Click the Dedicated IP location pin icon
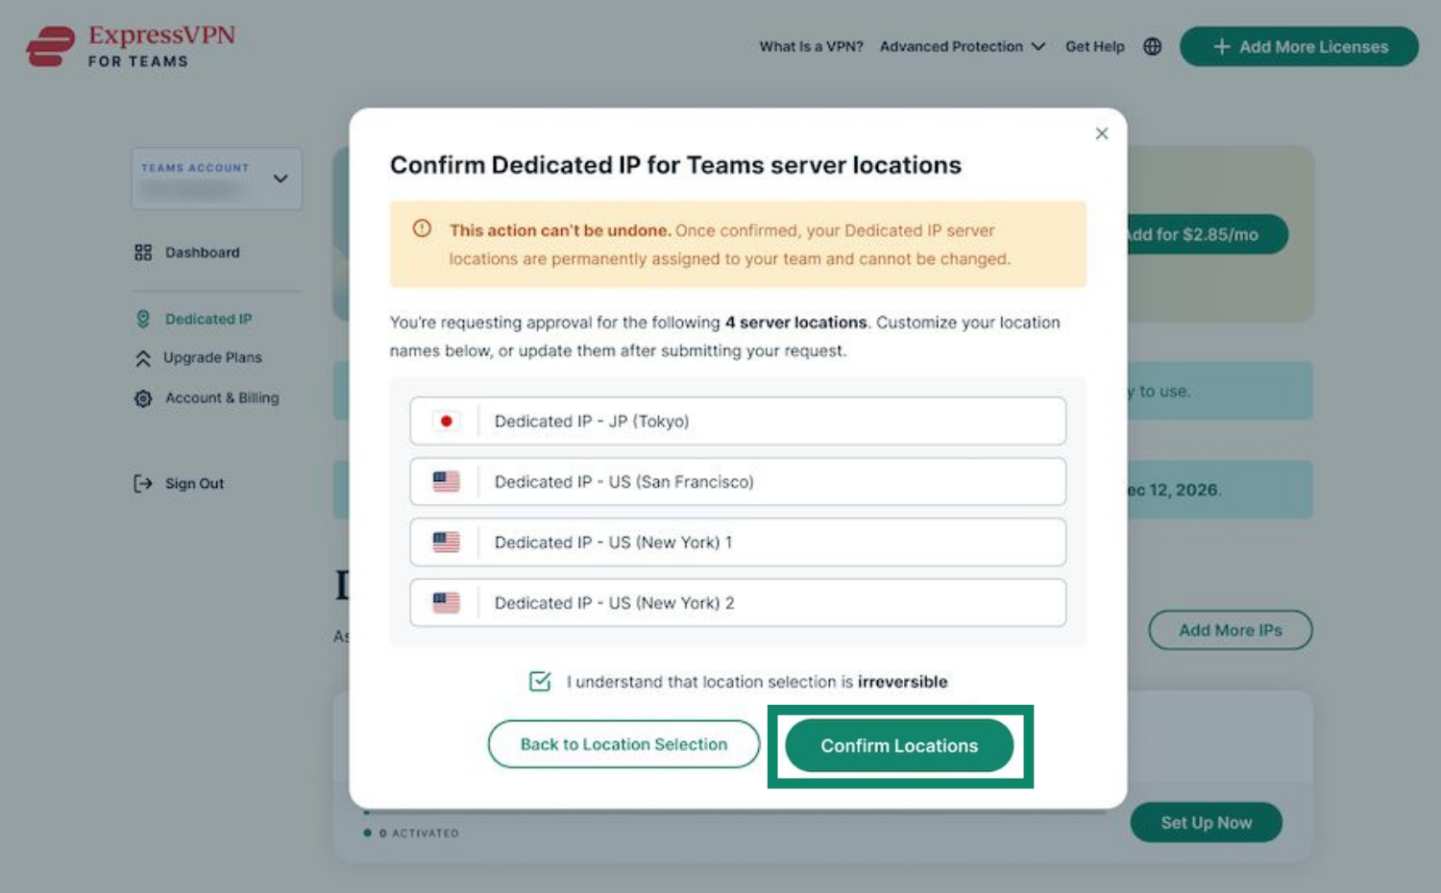 [x=143, y=319]
